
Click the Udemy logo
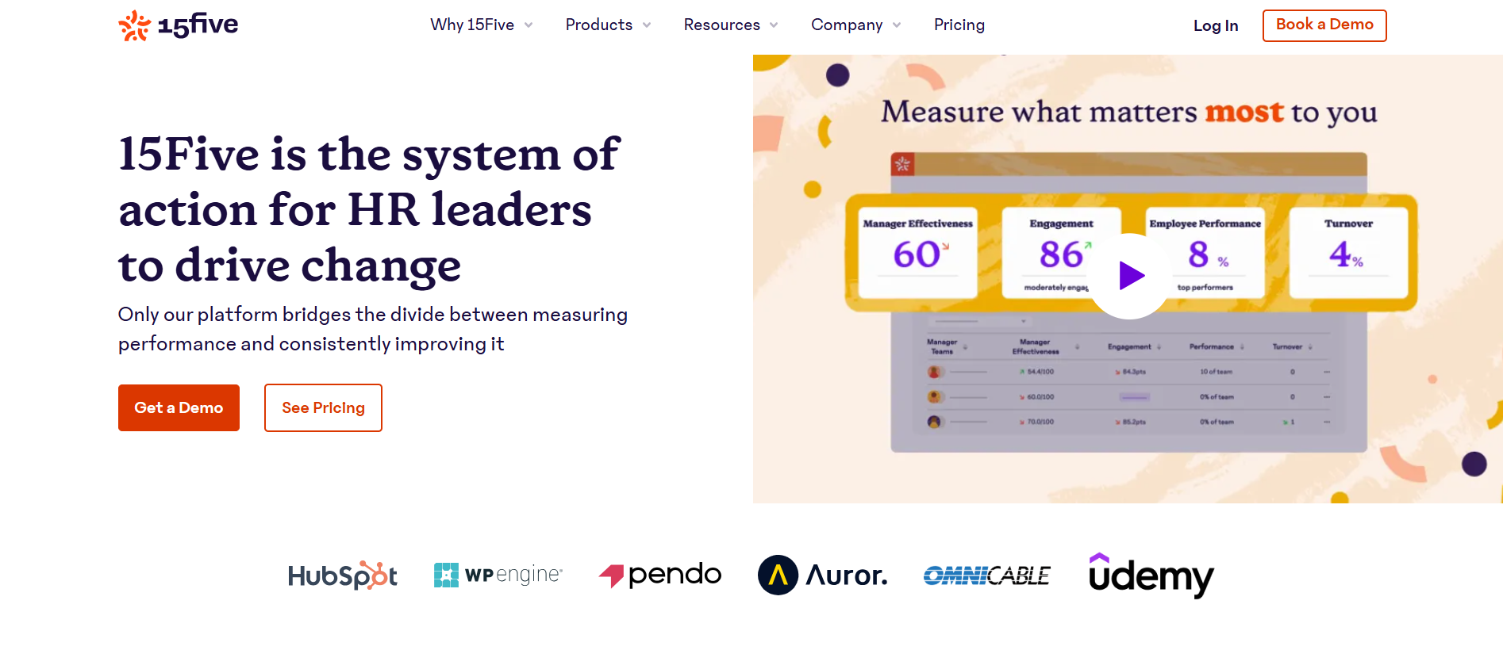1151,575
